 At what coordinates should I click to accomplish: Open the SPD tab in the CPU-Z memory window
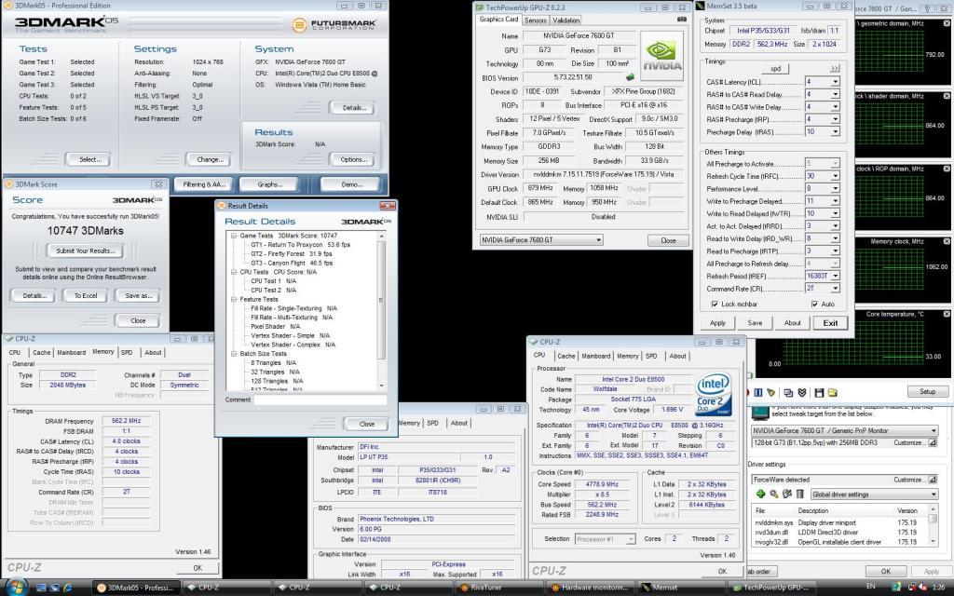[127, 352]
